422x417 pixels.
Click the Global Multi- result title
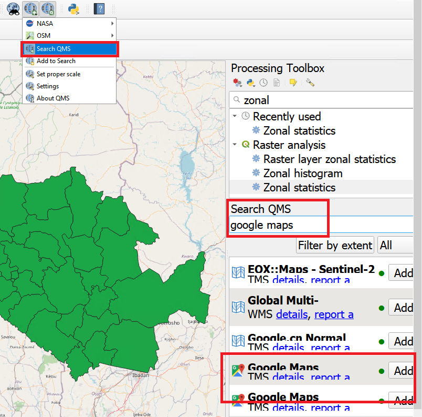coord(283,300)
